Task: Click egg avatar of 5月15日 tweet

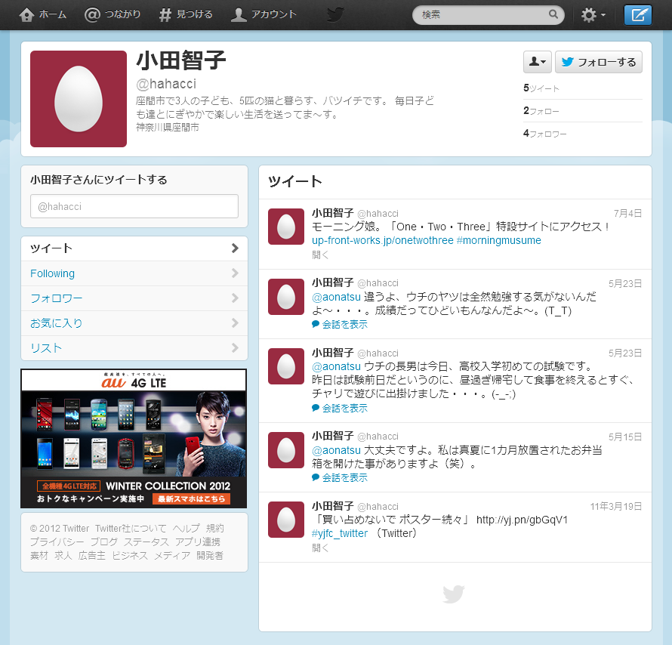Action: [x=286, y=450]
